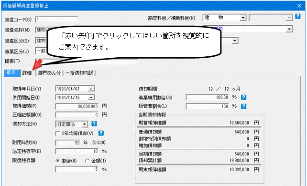Open help icon for 事業専用割合

tap(243, 97)
